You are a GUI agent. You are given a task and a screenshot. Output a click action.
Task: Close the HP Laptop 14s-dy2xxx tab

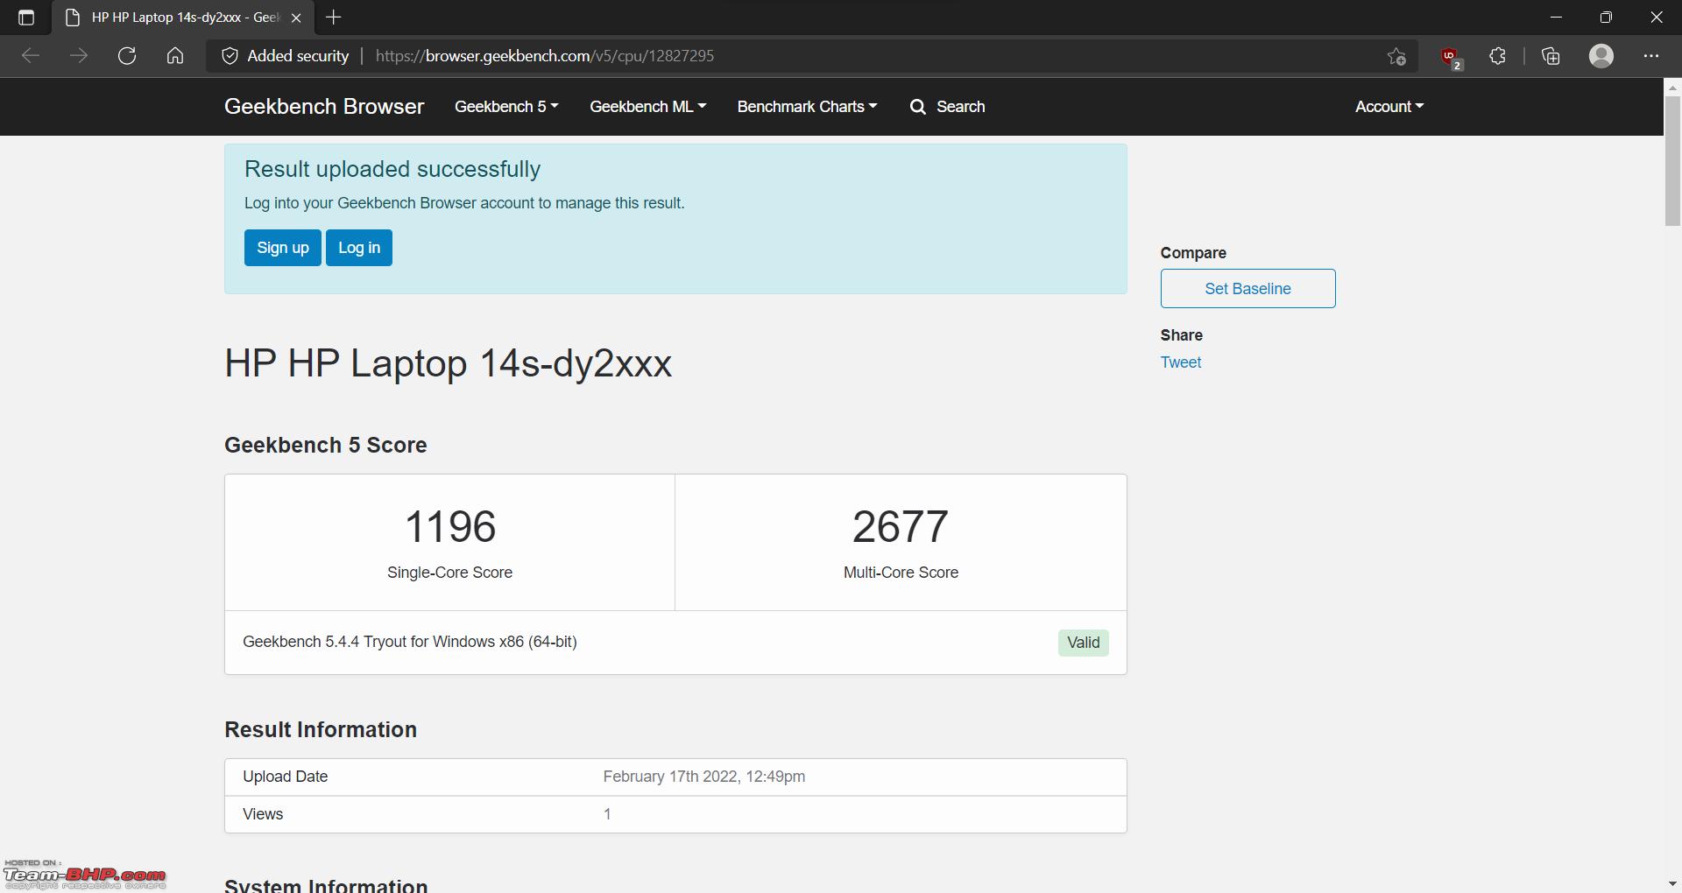[x=296, y=18]
